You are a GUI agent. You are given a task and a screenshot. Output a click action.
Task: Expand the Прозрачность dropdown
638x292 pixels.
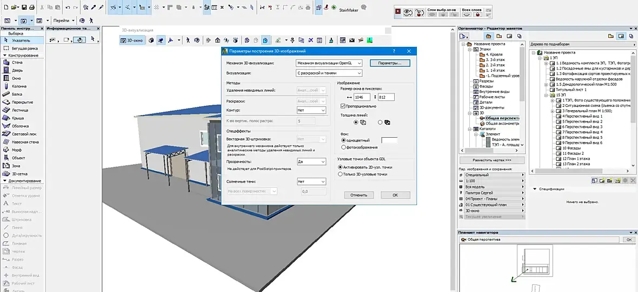(311, 161)
